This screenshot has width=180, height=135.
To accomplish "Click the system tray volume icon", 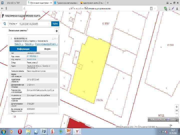I will click(x=166, y=132).
